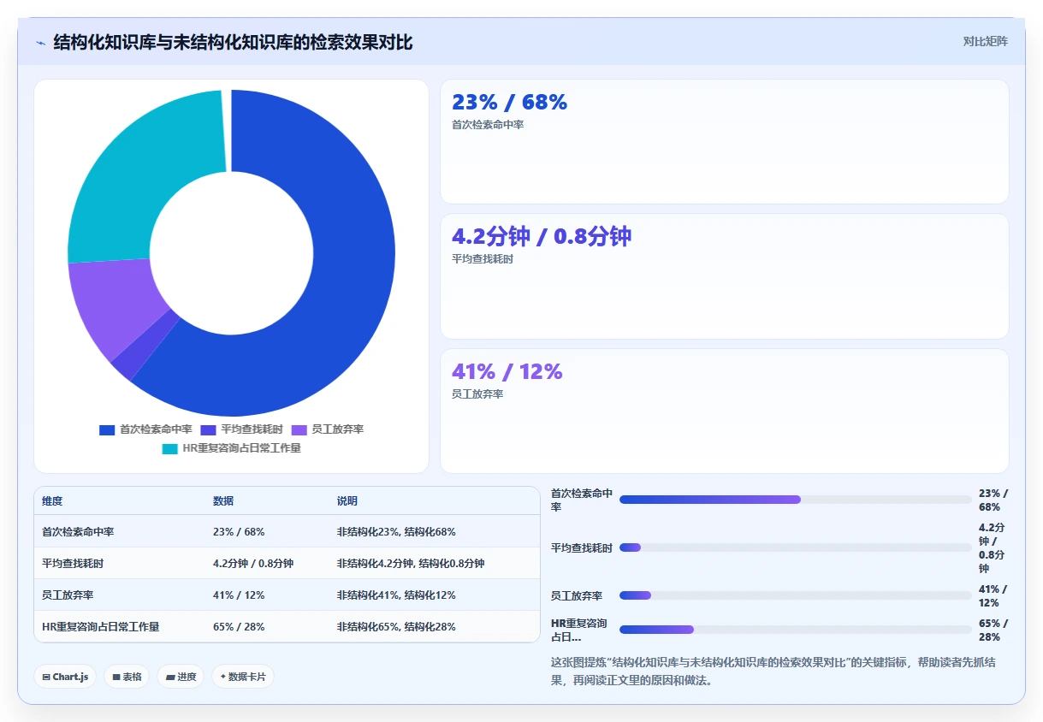Click the 对比矩阵 label in header

click(x=985, y=41)
